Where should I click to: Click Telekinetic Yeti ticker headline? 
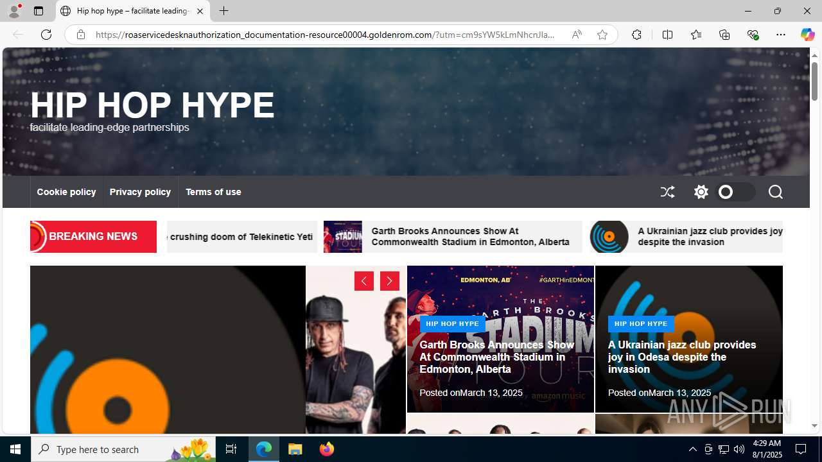[241, 237]
